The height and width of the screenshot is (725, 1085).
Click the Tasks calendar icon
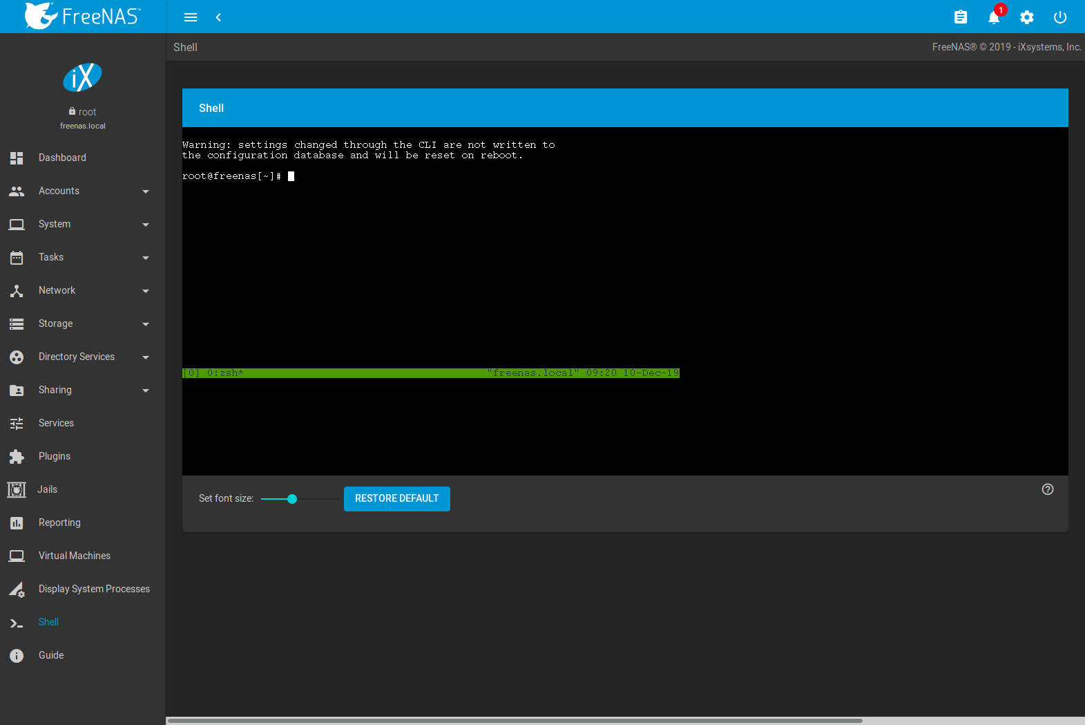[17, 258]
